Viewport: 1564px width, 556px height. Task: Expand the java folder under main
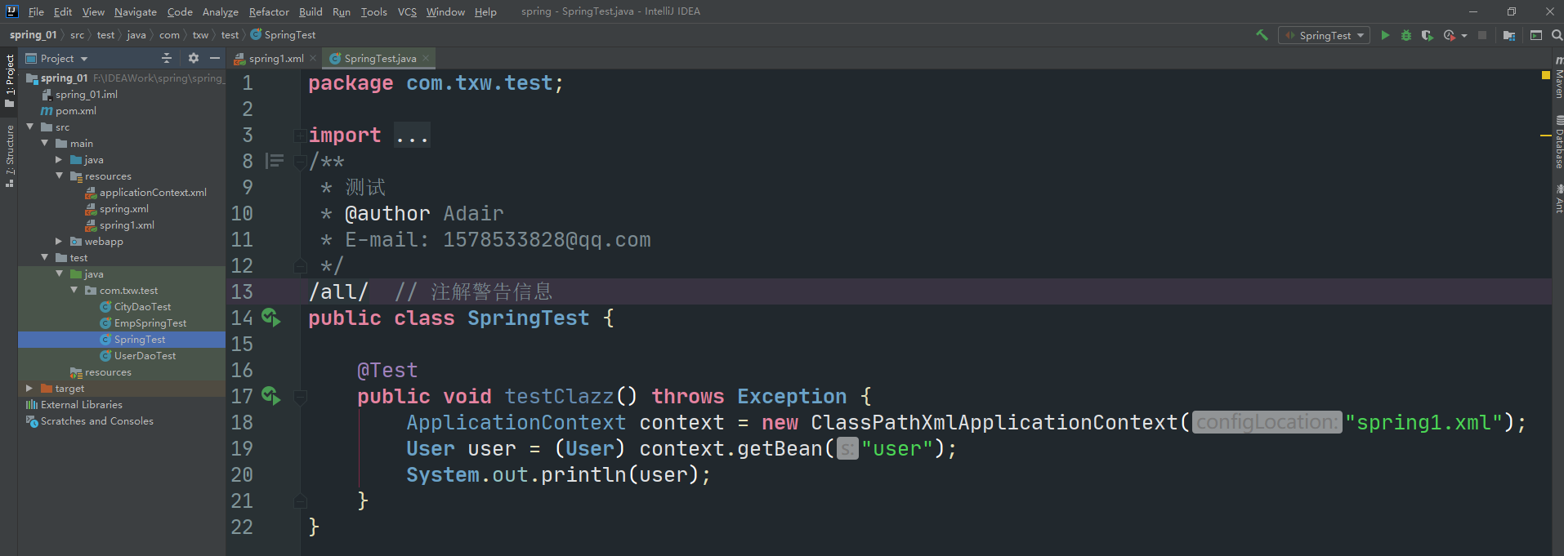(59, 159)
